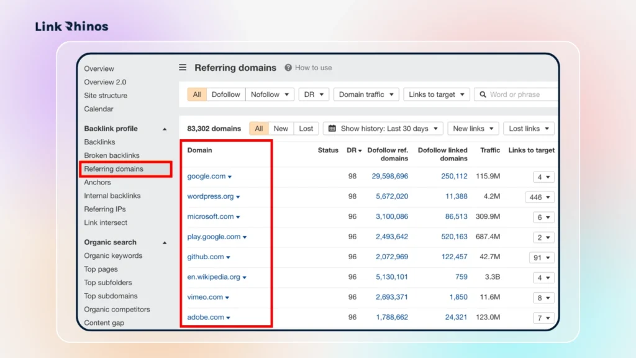The height and width of the screenshot is (358, 636).
Task: Click dofollow ref. domains value 29,598,696
Action: click(390, 176)
